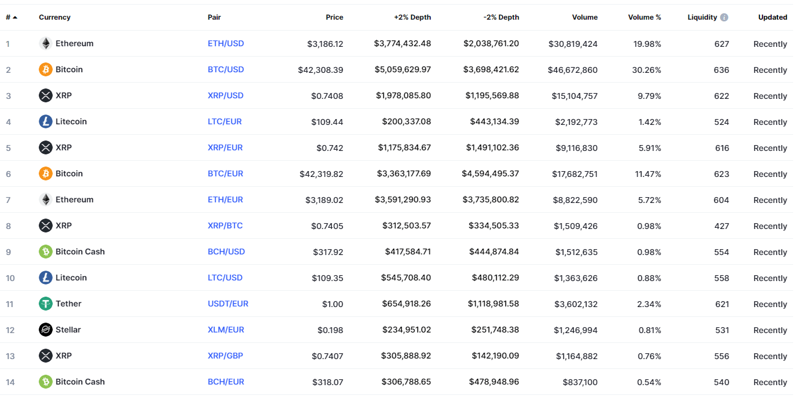Sort by the +2% Depth header

(412, 17)
